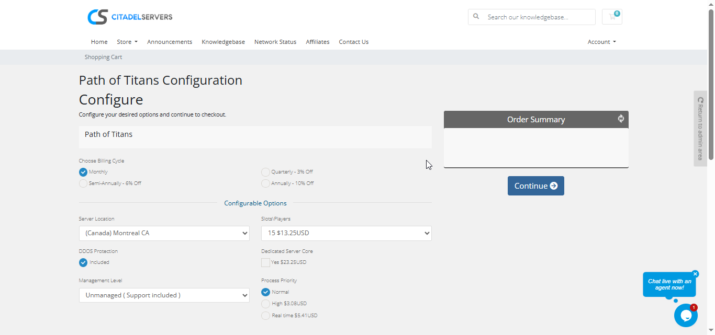Refresh the Order Summary via reload icon

click(621, 119)
